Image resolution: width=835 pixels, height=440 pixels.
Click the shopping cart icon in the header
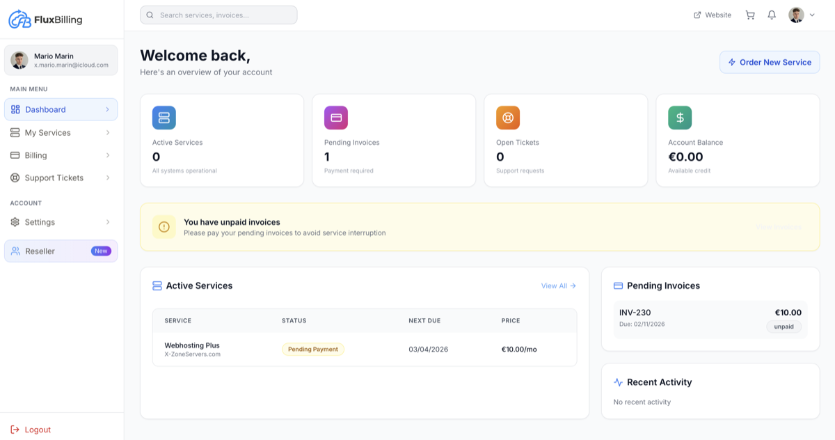click(749, 15)
